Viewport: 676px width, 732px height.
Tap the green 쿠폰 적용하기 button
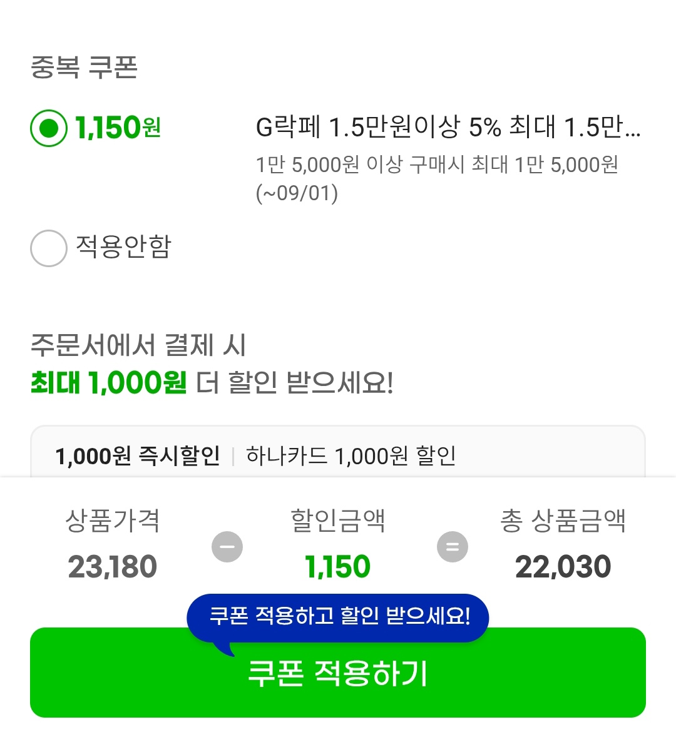click(x=338, y=682)
